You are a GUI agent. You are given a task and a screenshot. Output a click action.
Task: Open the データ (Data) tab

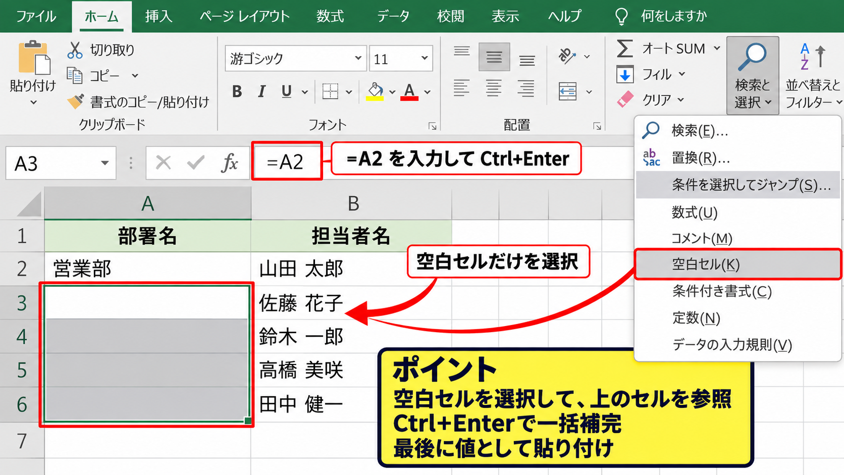tap(393, 16)
